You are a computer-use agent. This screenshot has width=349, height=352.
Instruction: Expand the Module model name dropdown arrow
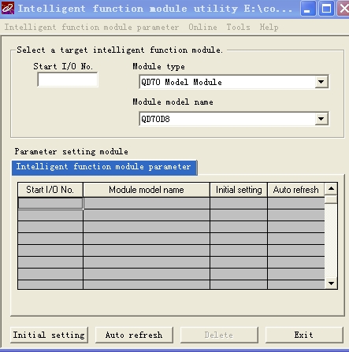321,119
